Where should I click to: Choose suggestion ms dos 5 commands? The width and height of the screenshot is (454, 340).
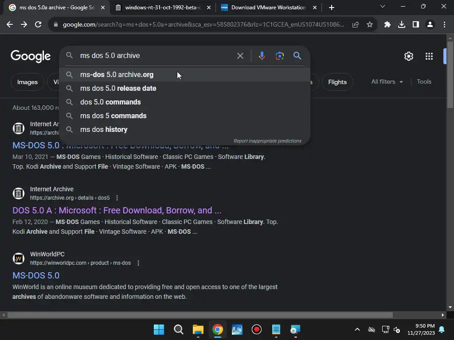pos(184,116)
